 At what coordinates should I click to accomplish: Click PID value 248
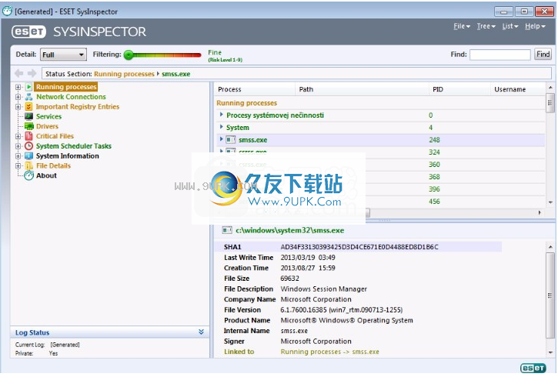tap(434, 140)
